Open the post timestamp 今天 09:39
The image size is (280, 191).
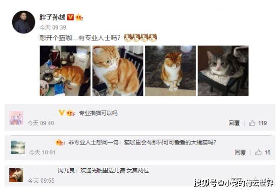tap(53, 27)
